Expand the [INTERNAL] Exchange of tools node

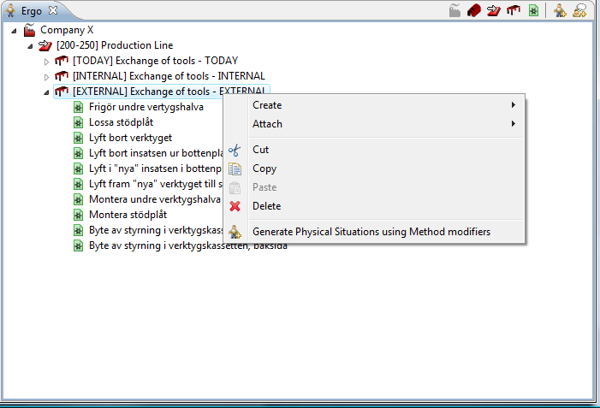coord(47,77)
